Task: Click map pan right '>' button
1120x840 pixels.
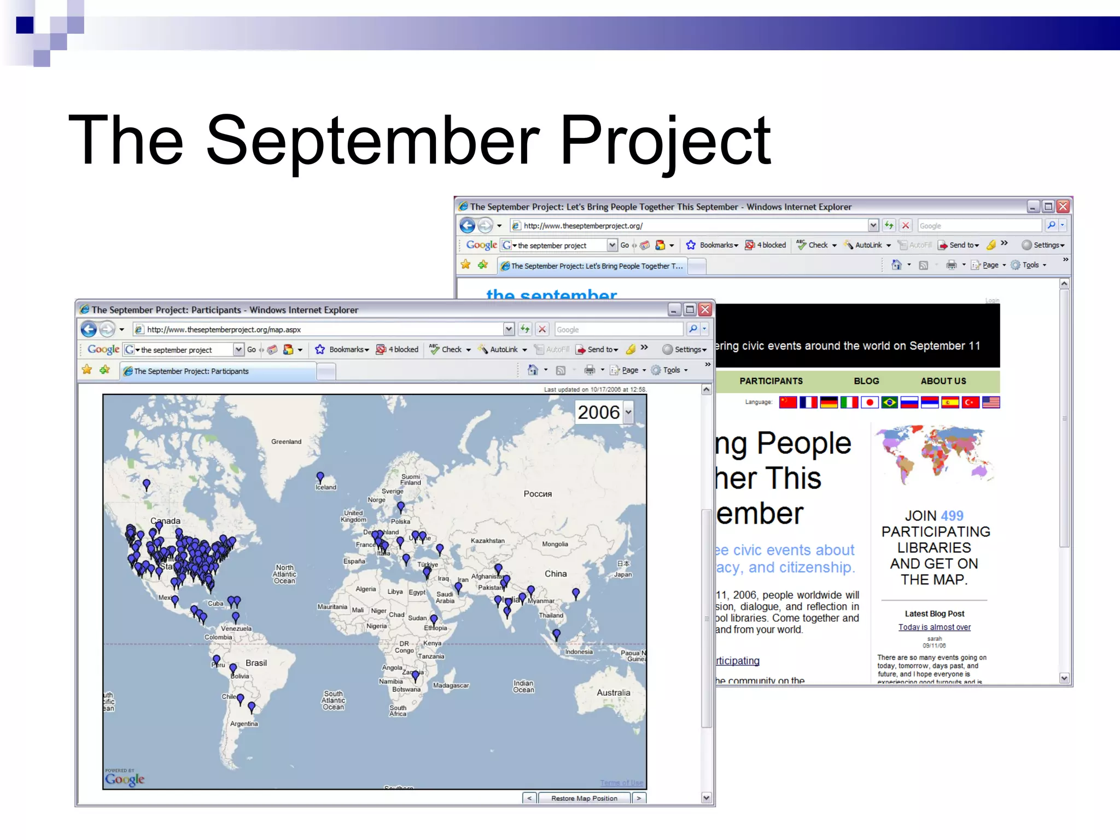Action: [x=639, y=798]
